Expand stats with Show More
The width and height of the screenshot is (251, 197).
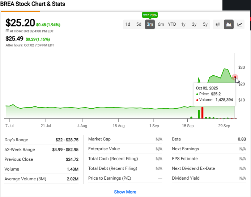125,192
